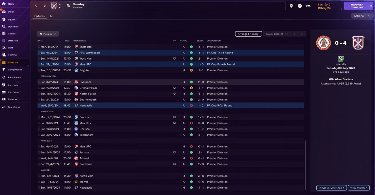
Task: Open the Competitions section
Action: click(15, 69)
